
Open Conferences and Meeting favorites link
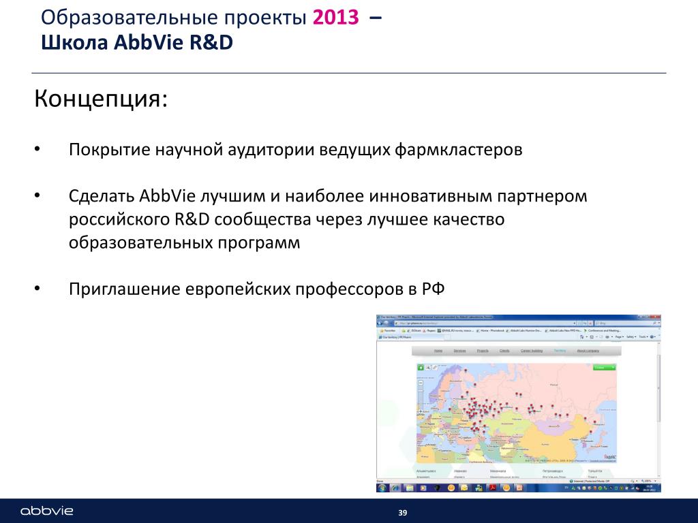(x=603, y=331)
